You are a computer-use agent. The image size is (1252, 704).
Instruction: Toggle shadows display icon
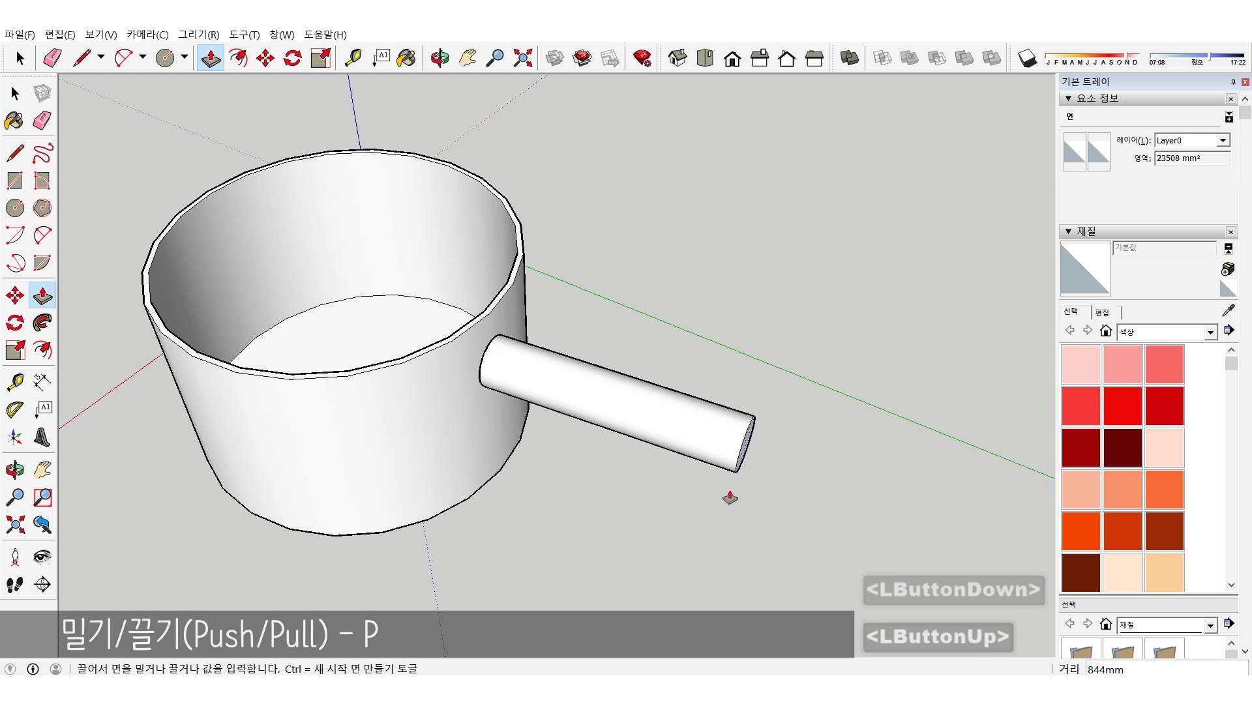coord(1027,58)
